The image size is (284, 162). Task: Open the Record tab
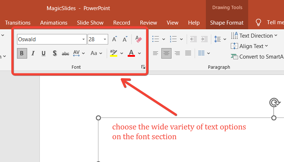coord(122,23)
